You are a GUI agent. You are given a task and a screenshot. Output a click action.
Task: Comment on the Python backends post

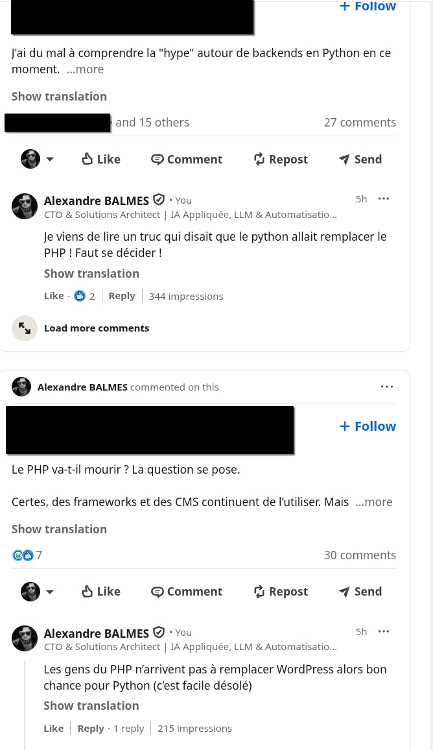(x=187, y=160)
